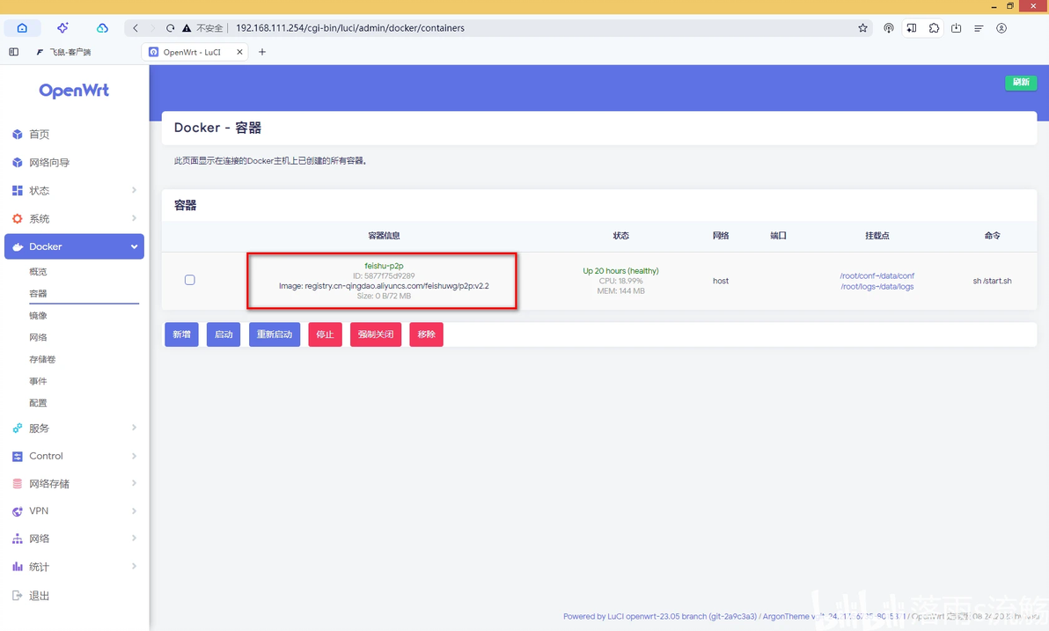Screen dimensions: 1049x631
Task: Click the sparkle AI assistant icon
Action: (x=62, y=28)
